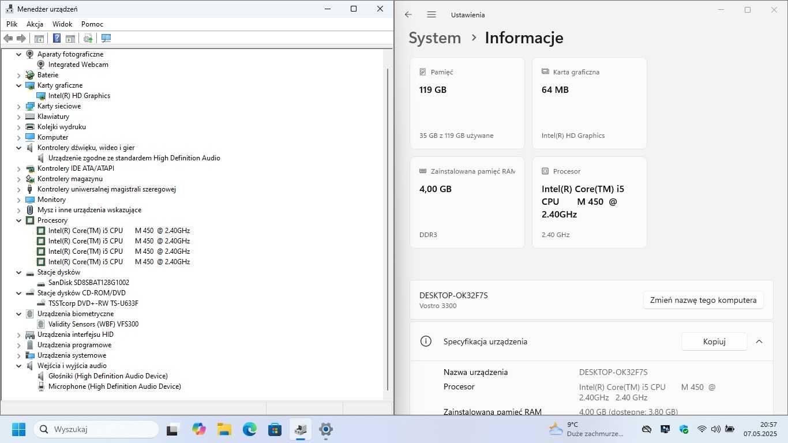Toggle the show/hide console tree toolbar icon
Screen dimensions: 788x443
[x=39, y=38]
